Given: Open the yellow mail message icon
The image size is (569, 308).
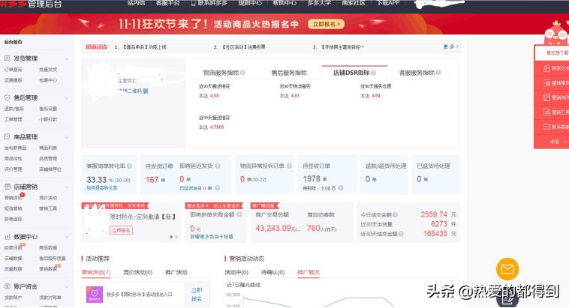Looking at the screenshot, I should [x=507, y=269].
